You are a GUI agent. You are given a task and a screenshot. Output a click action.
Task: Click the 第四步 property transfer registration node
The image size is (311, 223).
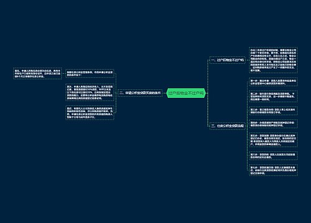(x=273, y=124)
